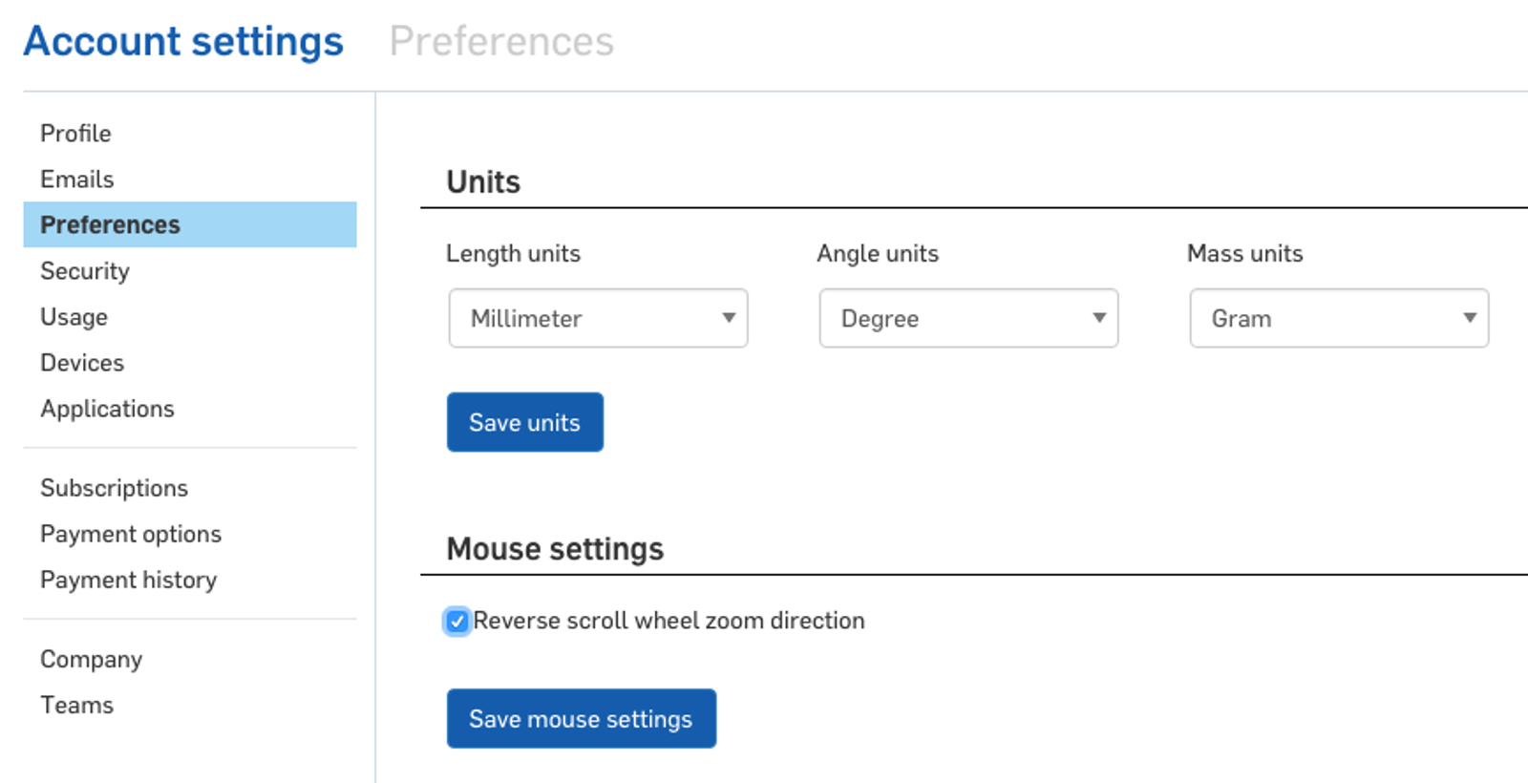Screen dimensions: 1528x783
Task: Select Preferences in the sidebar
Action: click(x=110, y=225)
